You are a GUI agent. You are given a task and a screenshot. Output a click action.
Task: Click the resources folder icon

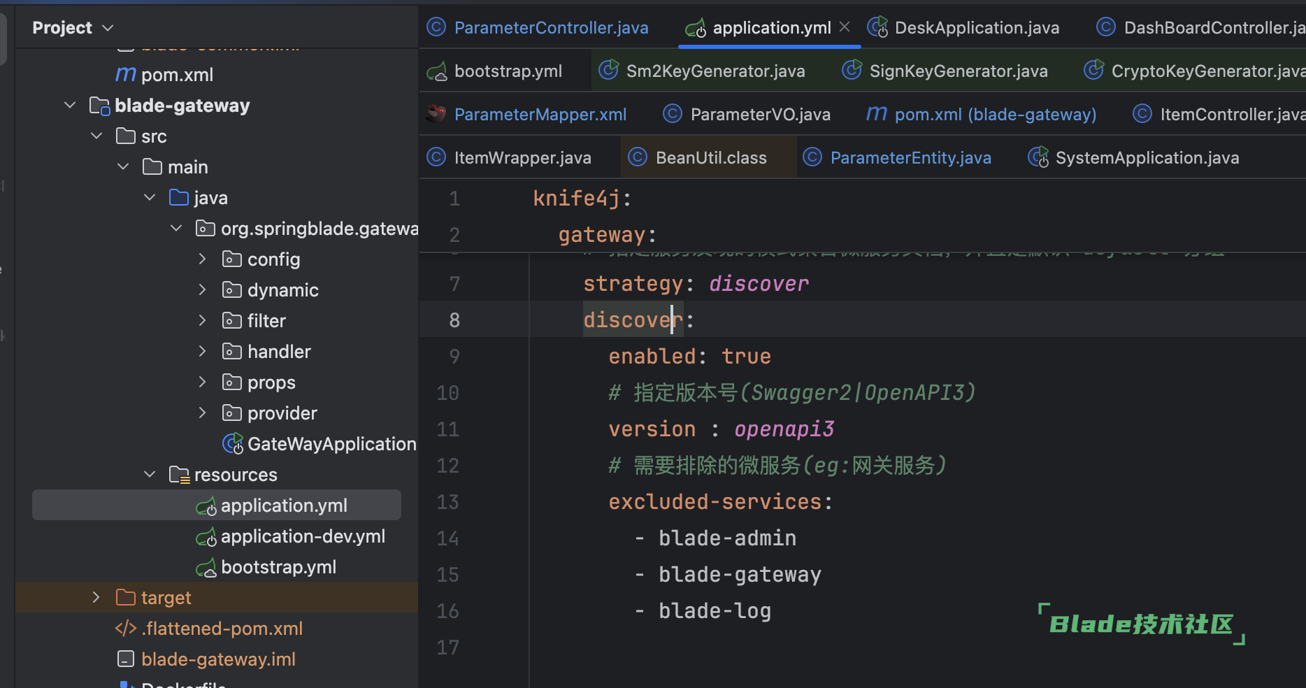pos(180,475)
